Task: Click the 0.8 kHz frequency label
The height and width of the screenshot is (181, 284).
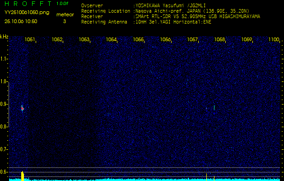Action: 4,127
